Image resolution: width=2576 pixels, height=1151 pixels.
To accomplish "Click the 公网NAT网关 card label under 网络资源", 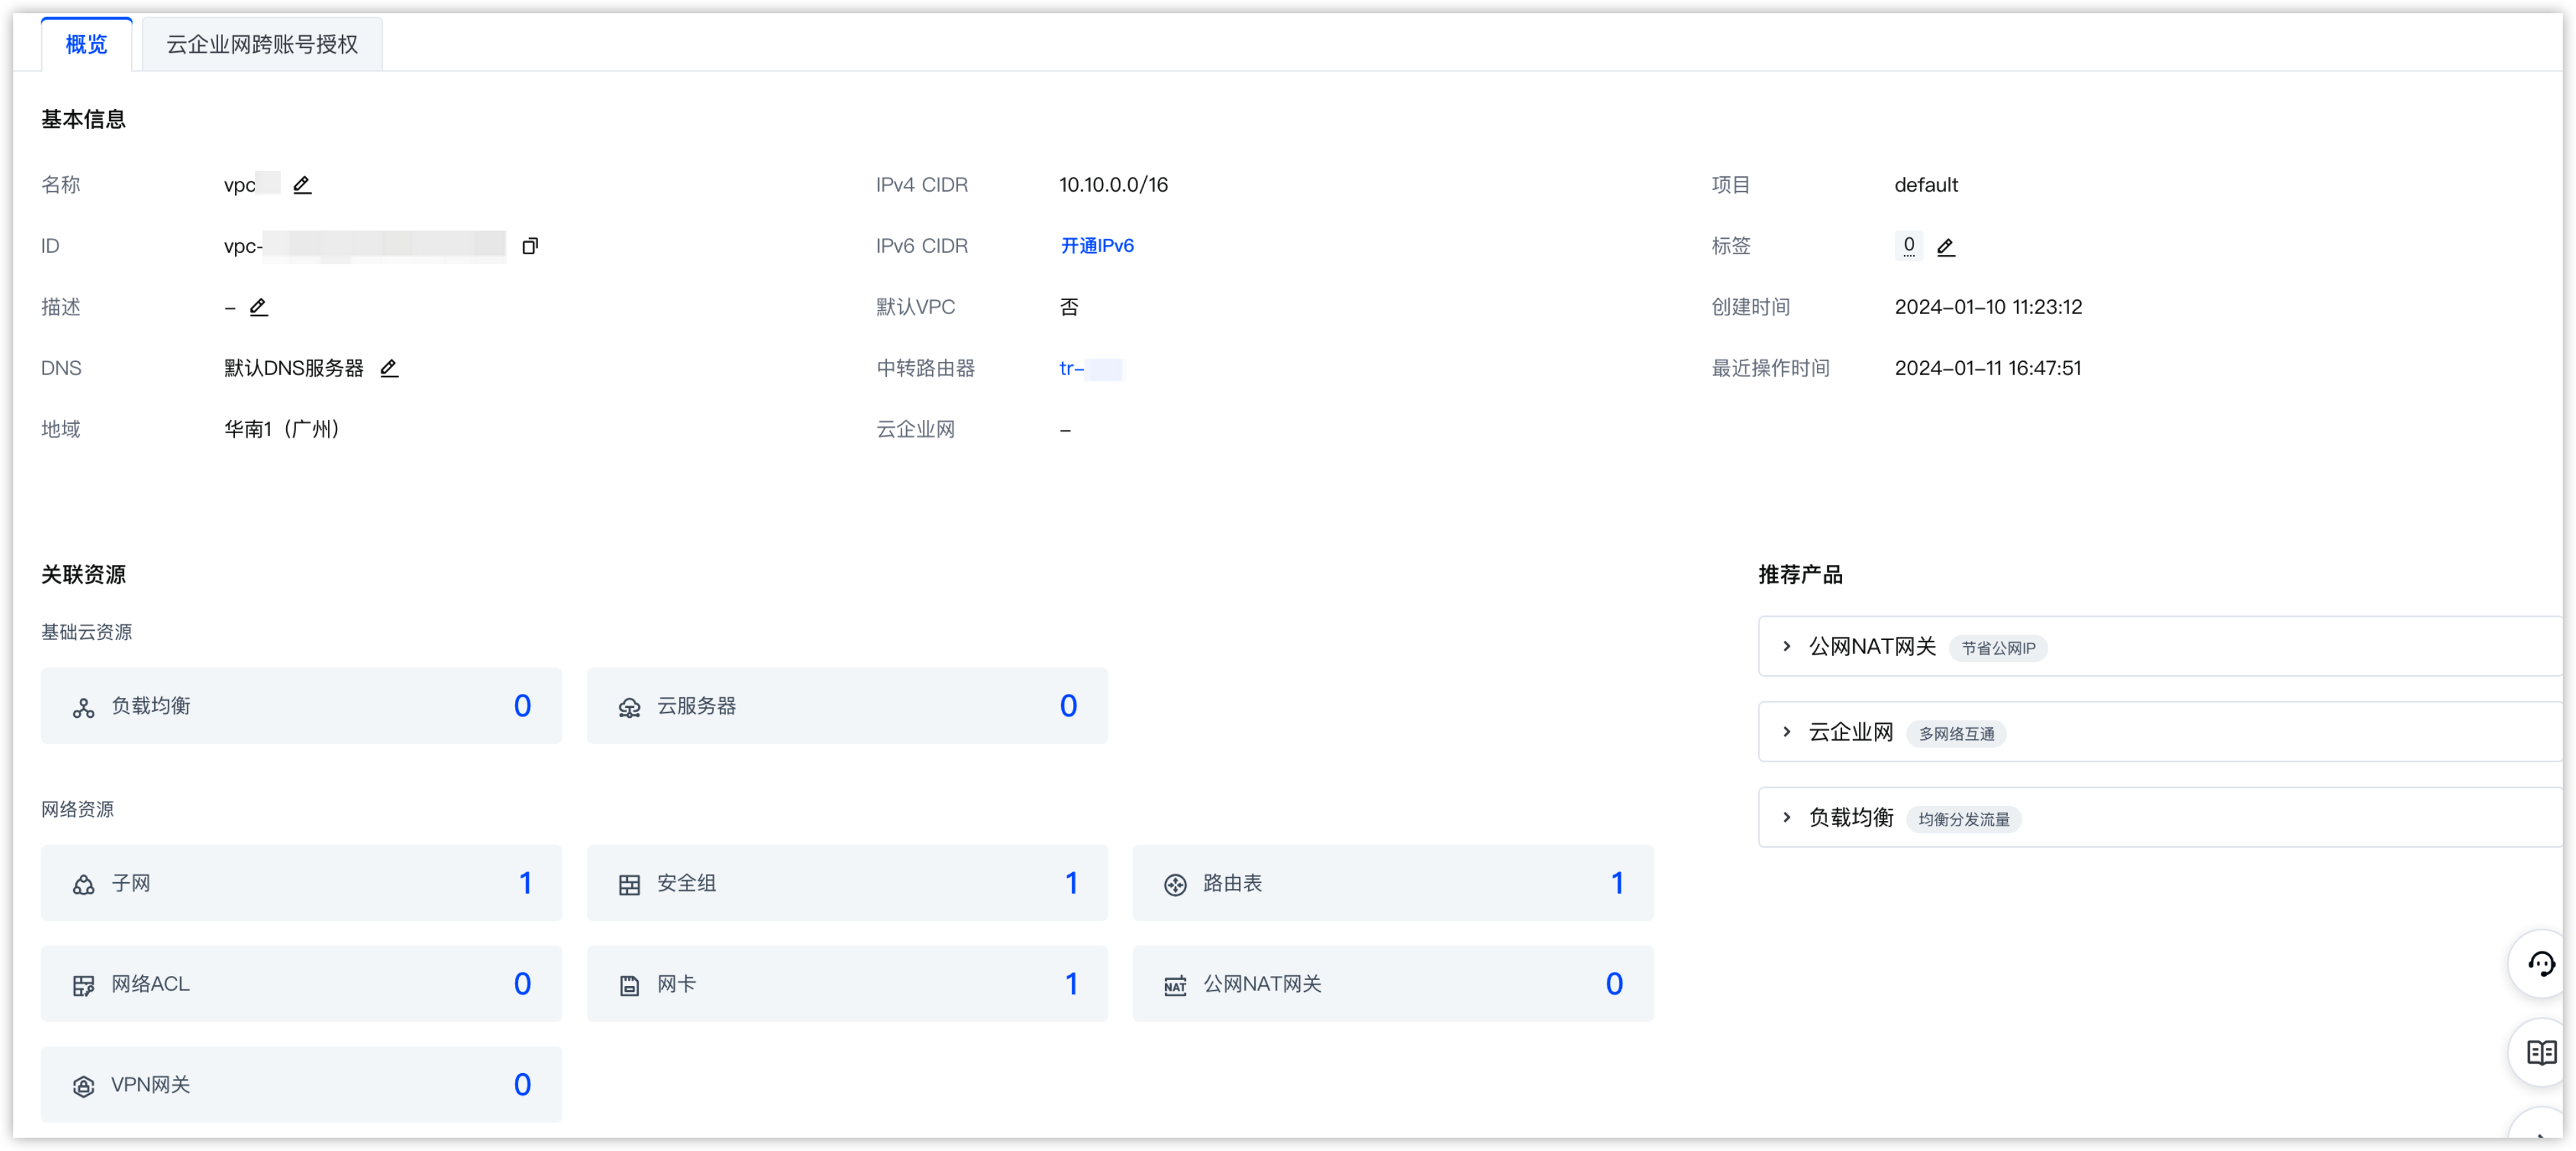I will [x=1262, y=985].
